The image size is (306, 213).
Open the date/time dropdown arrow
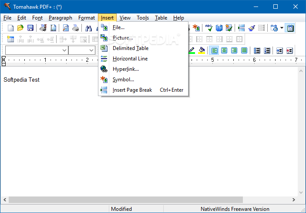point(282,28)
